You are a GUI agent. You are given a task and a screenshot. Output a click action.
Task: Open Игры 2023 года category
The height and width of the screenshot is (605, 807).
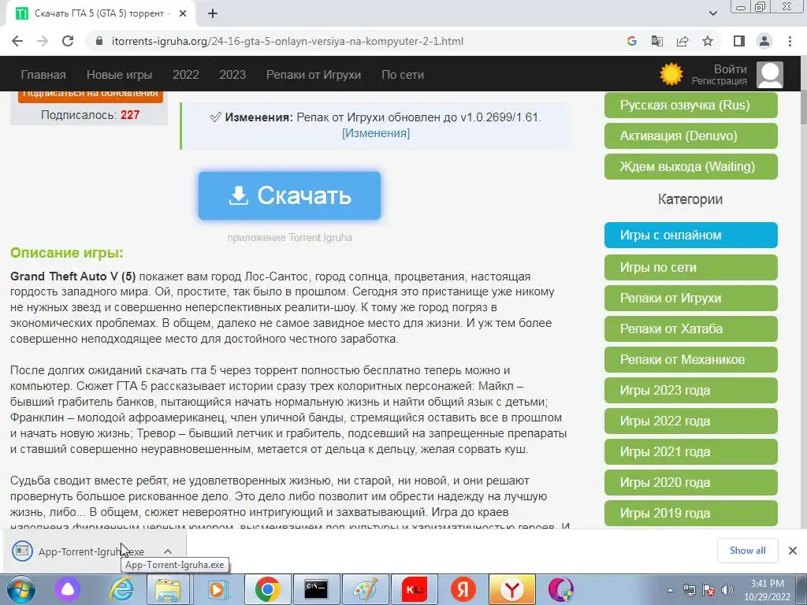[690, 391]
